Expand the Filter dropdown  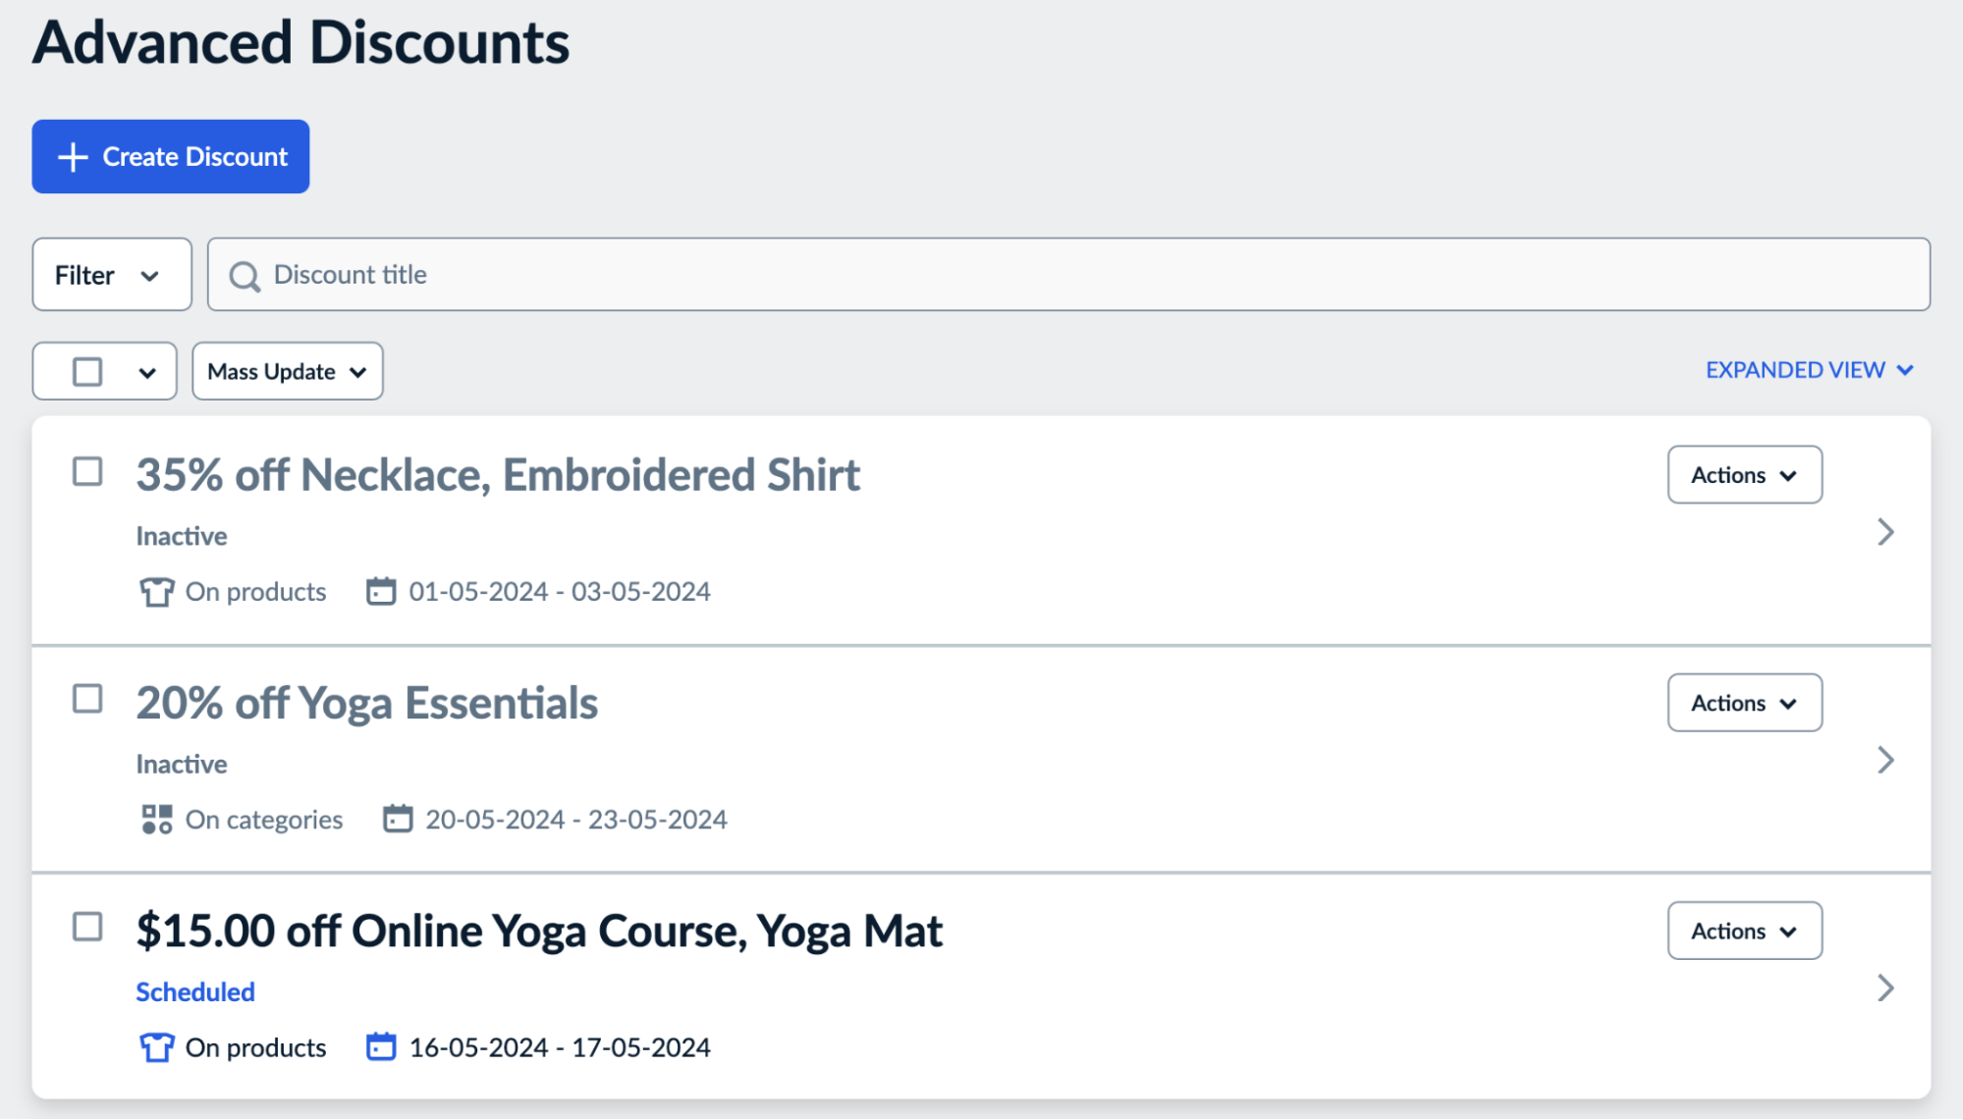coord(111,275)
